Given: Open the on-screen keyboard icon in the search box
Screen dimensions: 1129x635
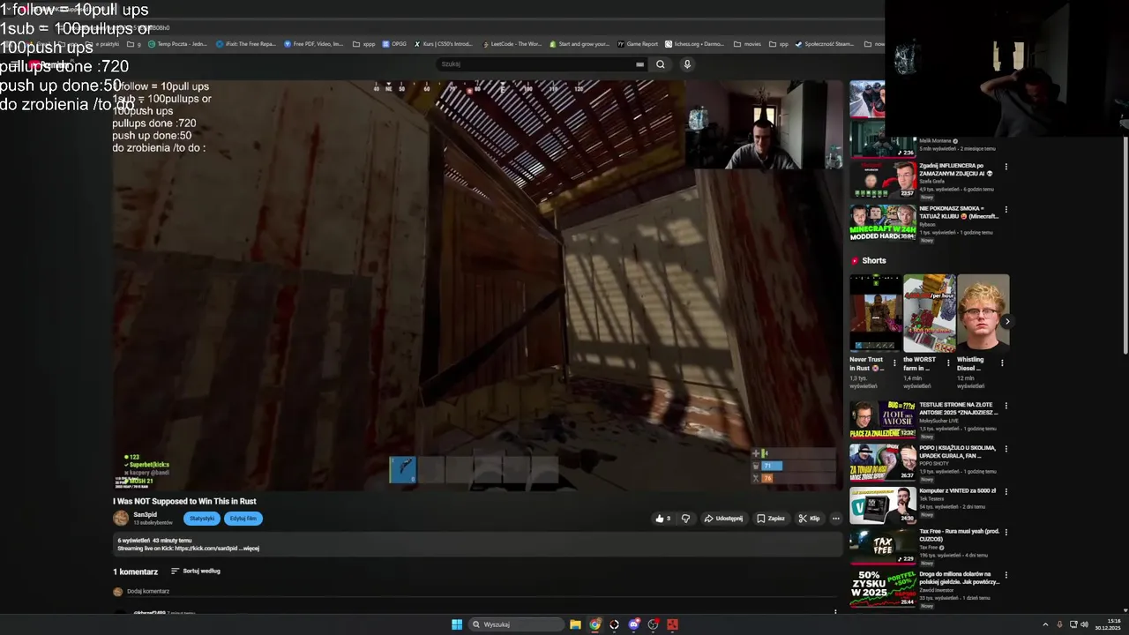Looking at the screenshot, I should click(x=639, y=64).
